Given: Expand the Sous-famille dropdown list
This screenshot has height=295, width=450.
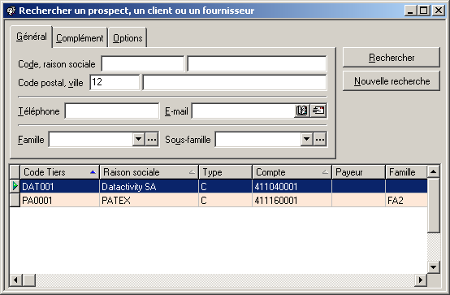Looking at the screenshot, I should 306,140.
